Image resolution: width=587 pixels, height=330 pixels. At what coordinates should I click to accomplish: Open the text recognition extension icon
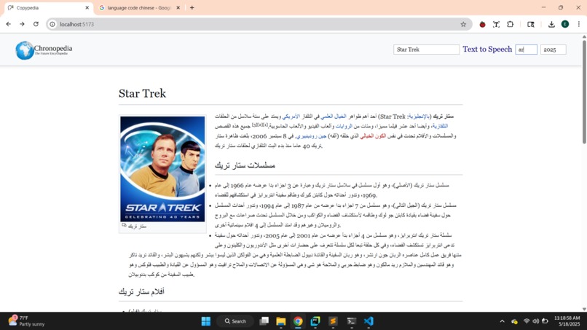[496, 24]
